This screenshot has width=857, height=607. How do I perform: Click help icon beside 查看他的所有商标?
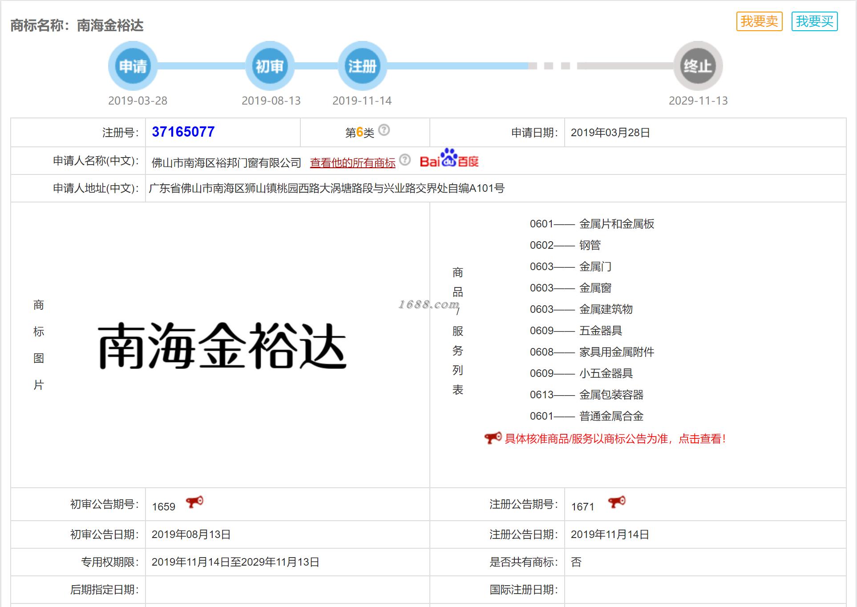coord(405,160)
